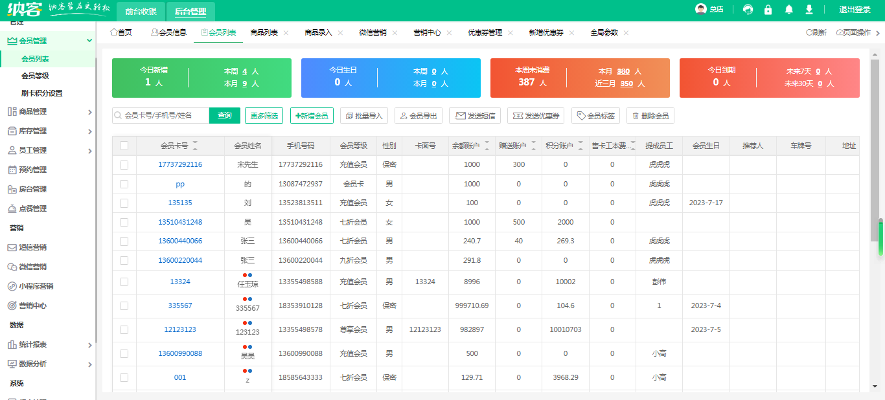Select the checkbox for member 宋先生
Image resolution: width=885 pixels, height=400 pixels.
124,164
